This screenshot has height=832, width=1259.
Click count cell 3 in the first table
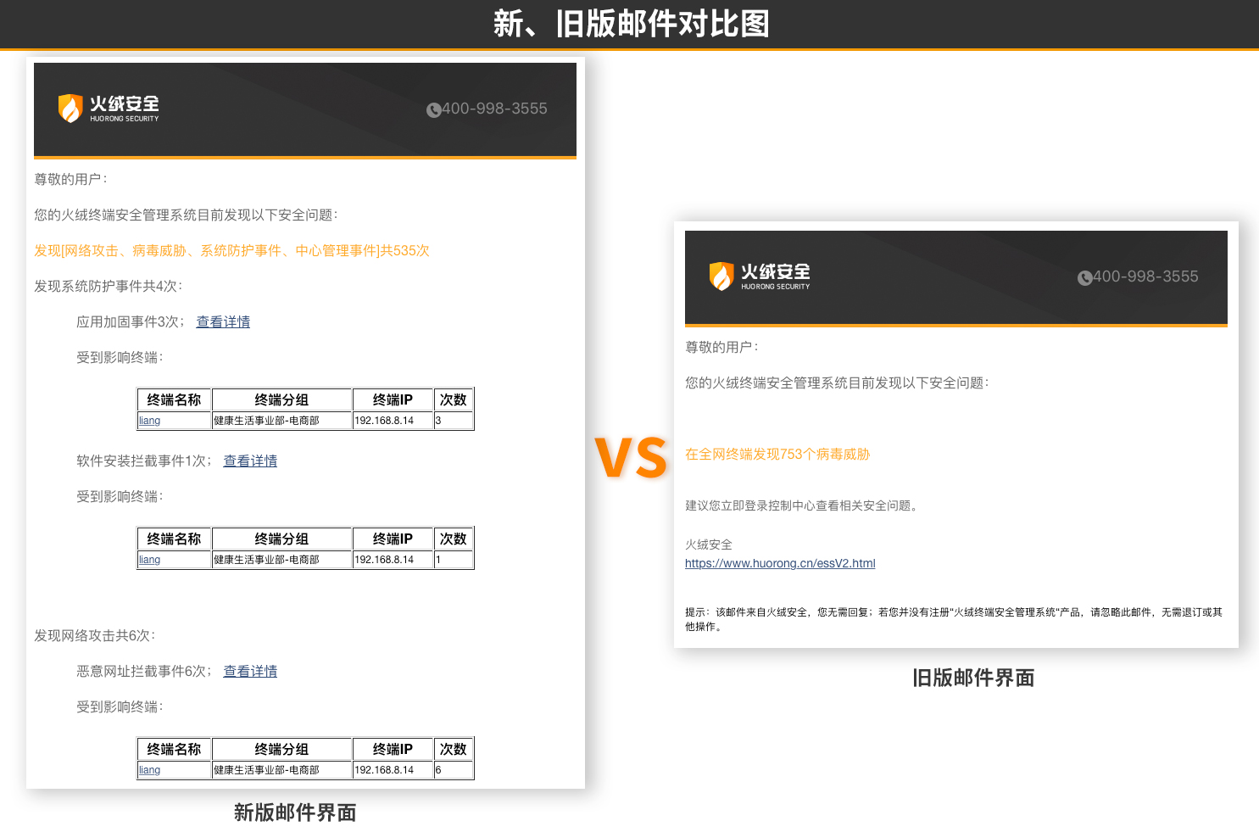tap(453, 421)
